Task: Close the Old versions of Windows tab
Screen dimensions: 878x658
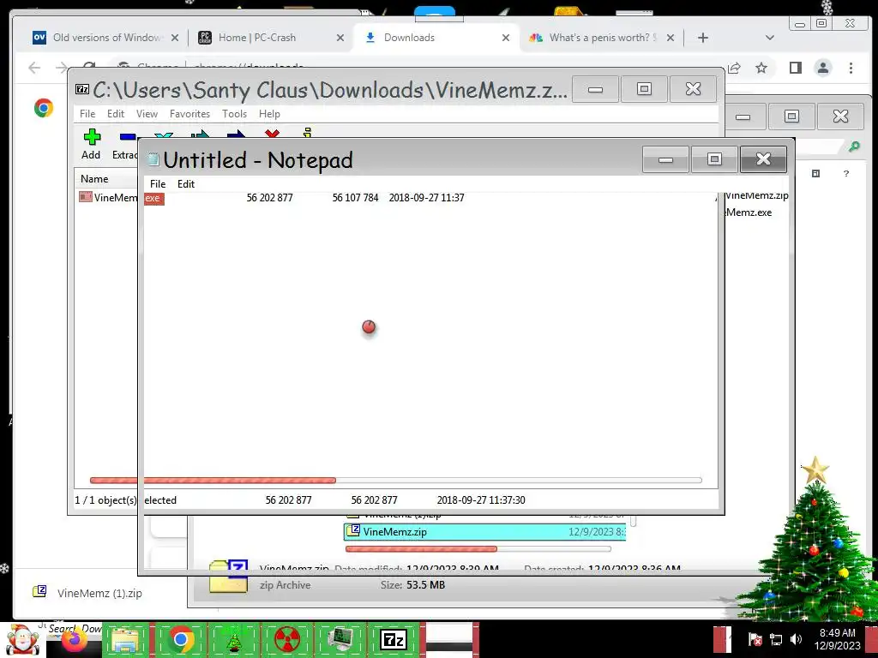Action: coord(175,38)
